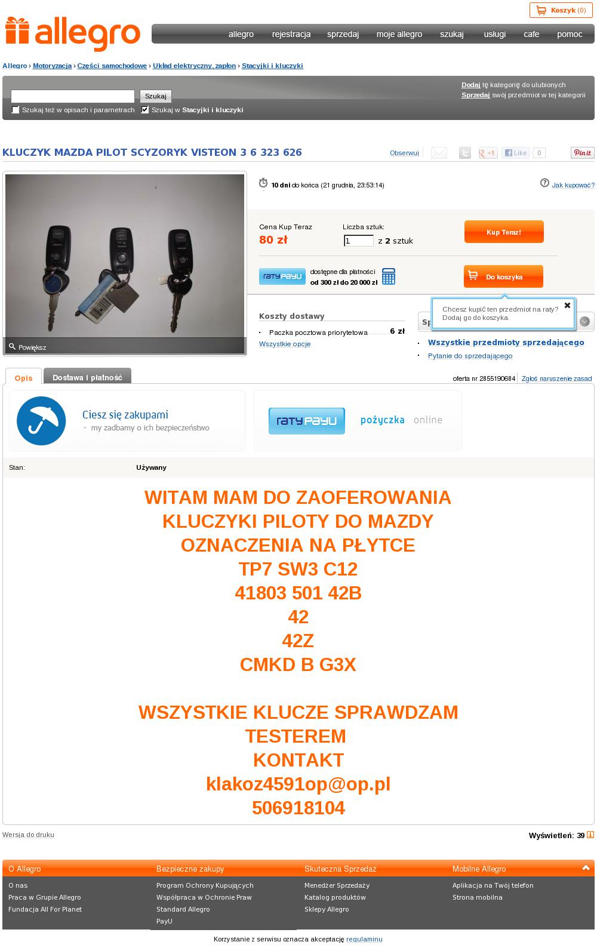
Task: Focus the quantity Liczba sztuk field
Action: tap(359, 241)
